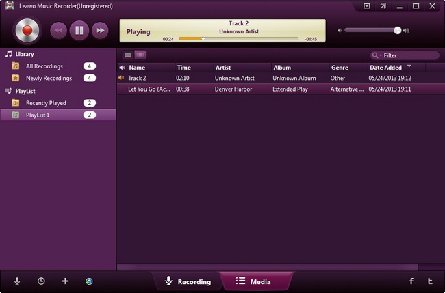The height and width of the screenshot is (293, 445).
Task: Click the 05/24/2013 19:12 date cell
Action: [x=390, y=78]
